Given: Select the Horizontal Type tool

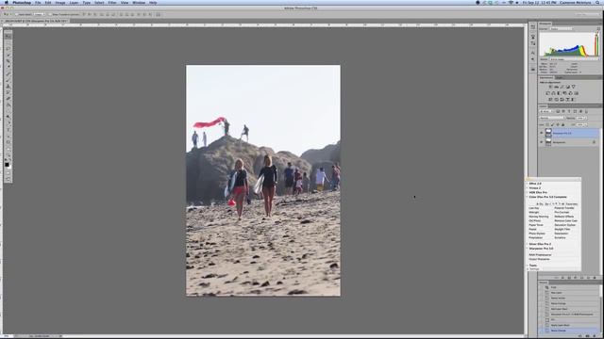Looking at the screenshot, I should (8, 130).
